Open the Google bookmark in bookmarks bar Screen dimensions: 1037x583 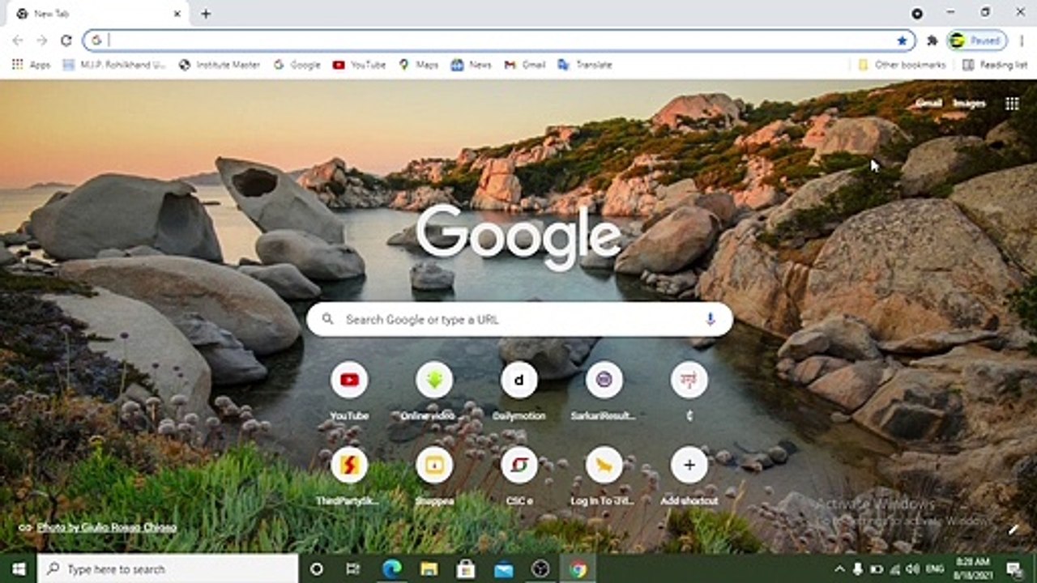click(x=297, y=65)
